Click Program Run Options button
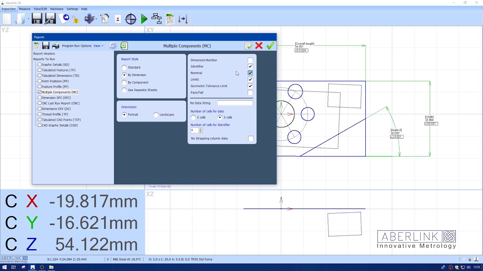This screenshot has height=271, width=483. [77, 46]
